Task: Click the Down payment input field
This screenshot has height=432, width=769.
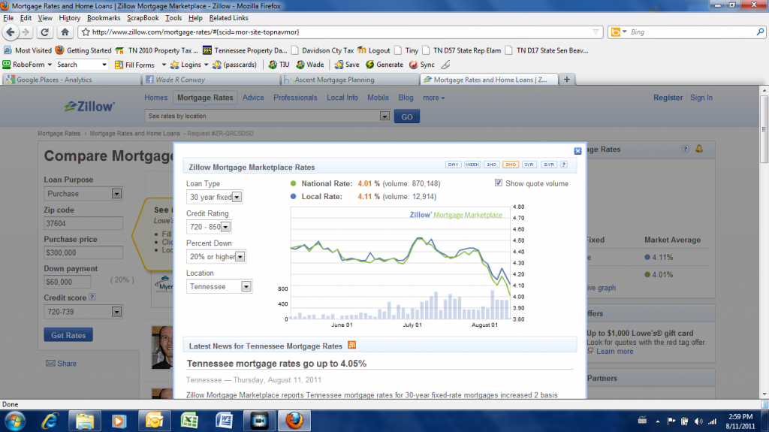Action: click(x=67, y=282)
